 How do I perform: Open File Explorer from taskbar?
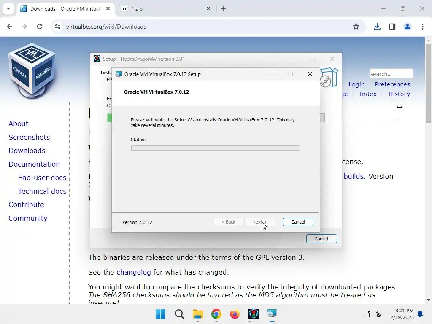(x=198, y=314)
